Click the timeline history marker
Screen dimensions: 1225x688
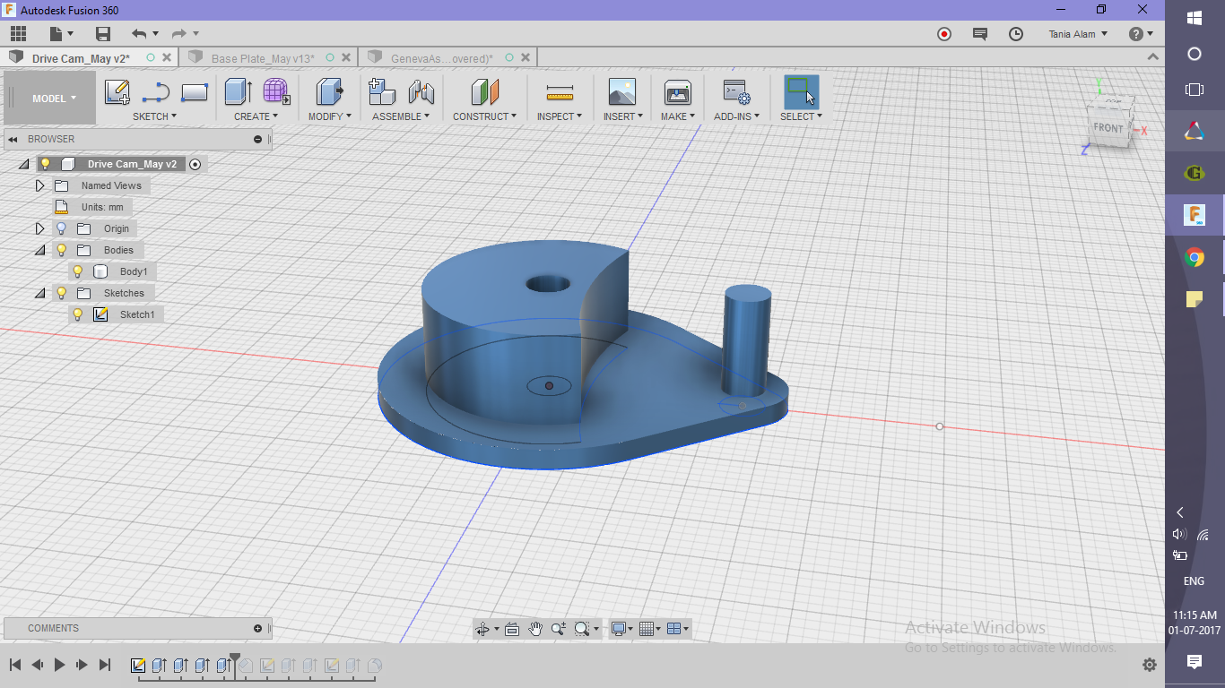[235, 663]
